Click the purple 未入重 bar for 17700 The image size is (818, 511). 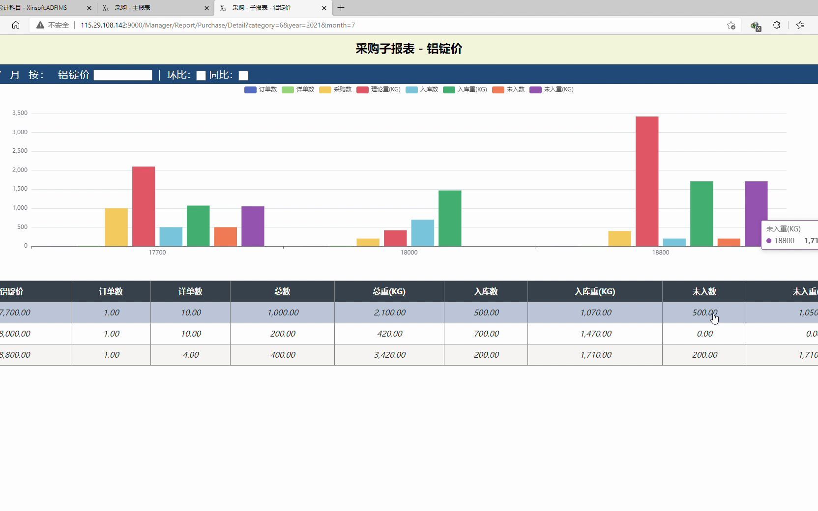coord(253,226)
